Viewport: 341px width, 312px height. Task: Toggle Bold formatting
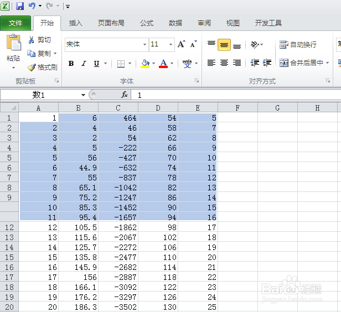pyautogui.click(x=71, y=64)
